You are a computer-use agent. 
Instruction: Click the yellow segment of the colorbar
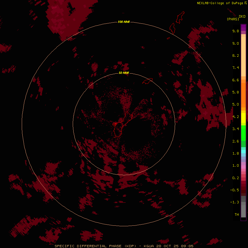pos(243,118)
